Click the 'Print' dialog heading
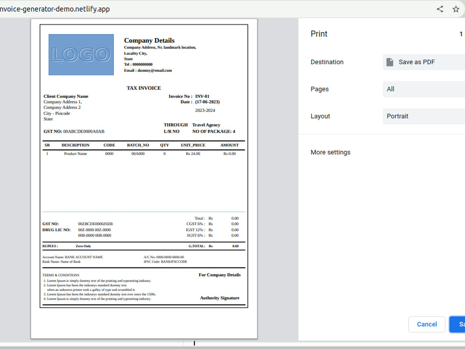 tap(319, 34)
